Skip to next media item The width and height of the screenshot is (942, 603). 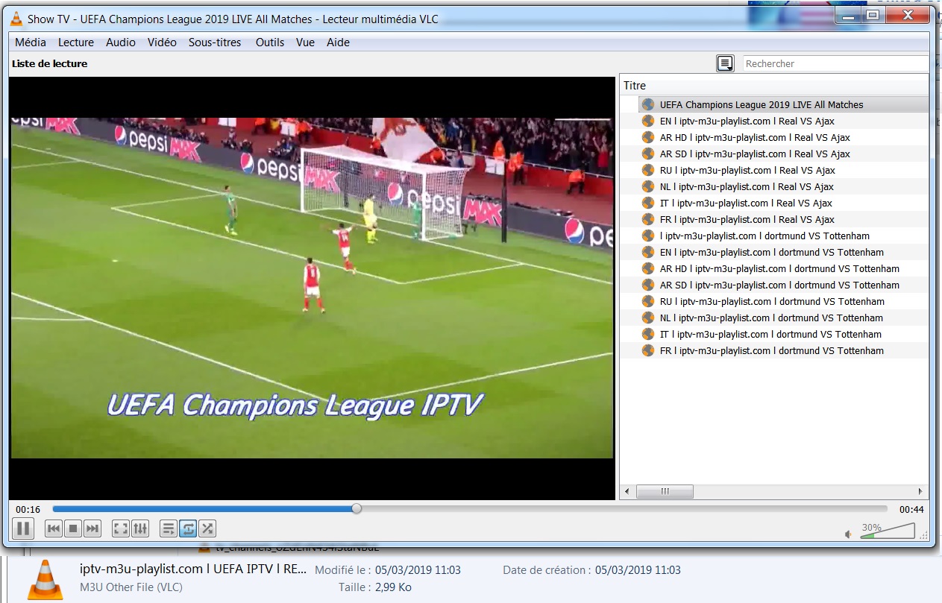point(92,528)
